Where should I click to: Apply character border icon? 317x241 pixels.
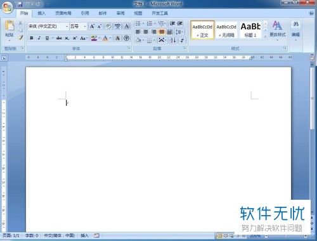coord(127,26)
